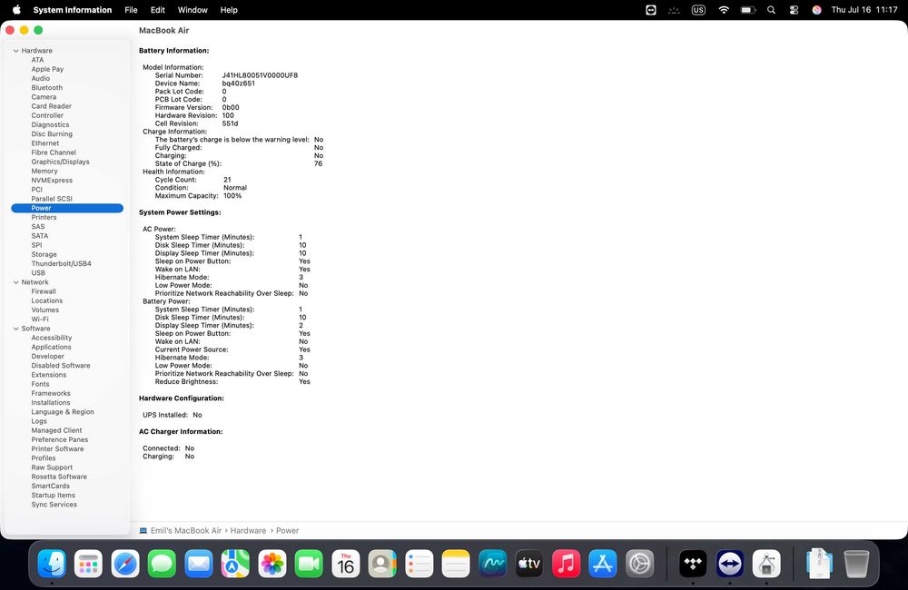This screenshot has height=590, width=908.
Task: Click the battery status icon
Action: (748, 10)
